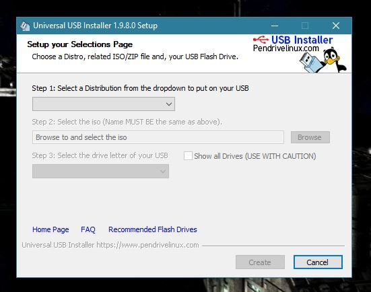
Task: Enable the Show all Drives checkbox
Action: click(188, 156)
